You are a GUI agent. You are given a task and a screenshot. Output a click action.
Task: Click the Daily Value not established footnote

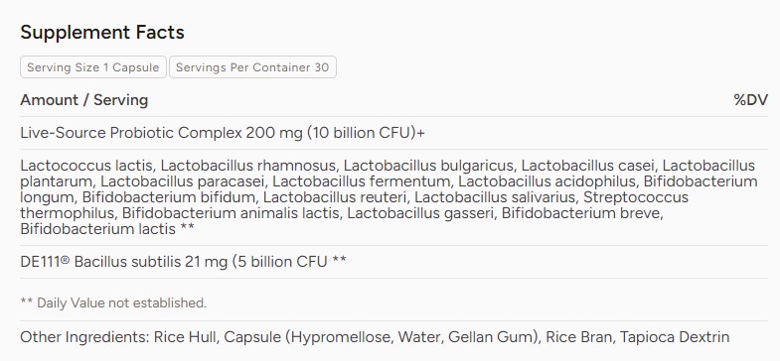coord(113,302)
